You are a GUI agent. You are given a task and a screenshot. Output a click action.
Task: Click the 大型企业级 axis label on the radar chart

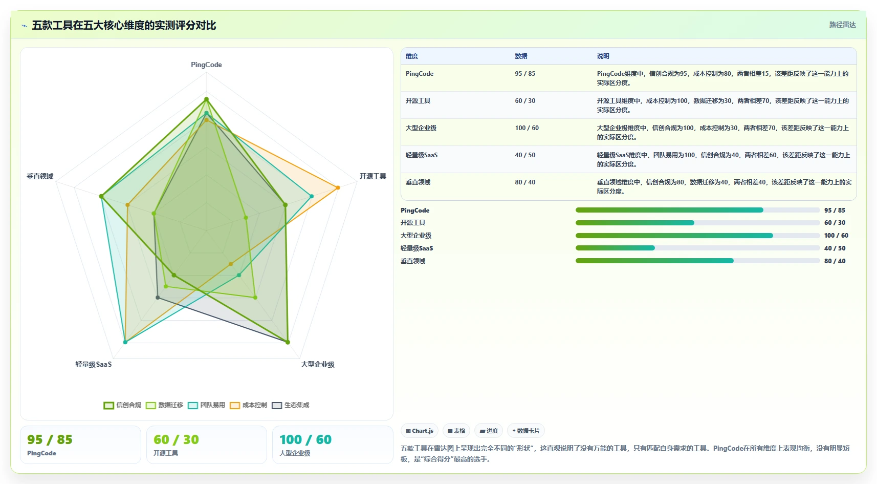click(x=317, y=364)
